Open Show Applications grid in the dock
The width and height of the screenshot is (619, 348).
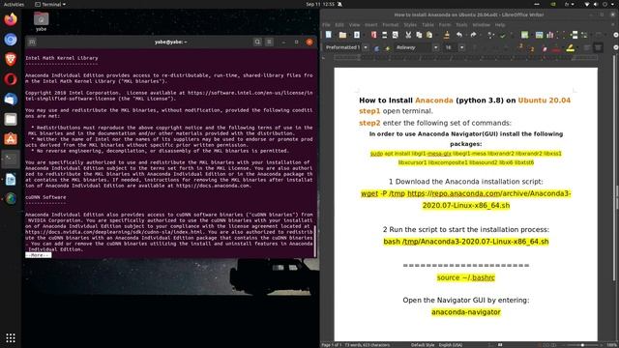point(11,337)
